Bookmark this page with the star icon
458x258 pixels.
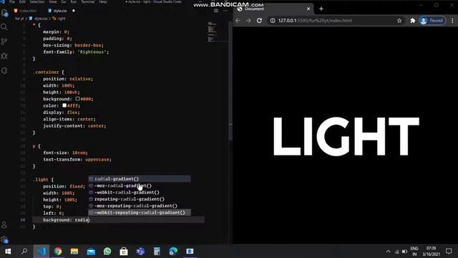(x=399, y=21)
